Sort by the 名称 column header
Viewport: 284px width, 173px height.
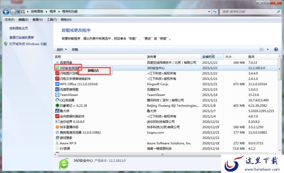pyautogui.click(x=99, y=57)
